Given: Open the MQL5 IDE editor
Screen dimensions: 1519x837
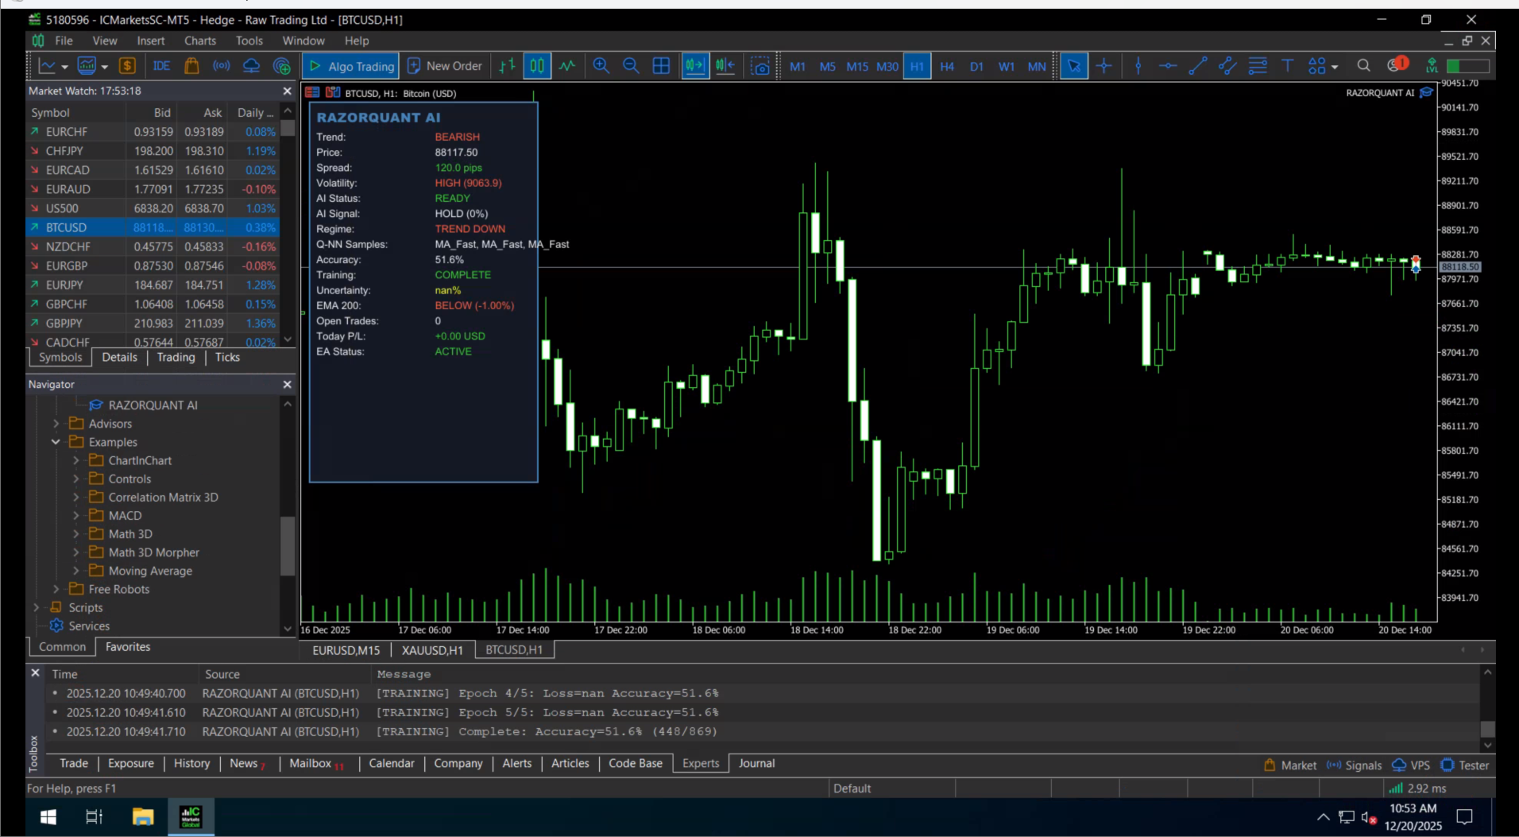Looking at the screenshot, I should coord(161,66).
